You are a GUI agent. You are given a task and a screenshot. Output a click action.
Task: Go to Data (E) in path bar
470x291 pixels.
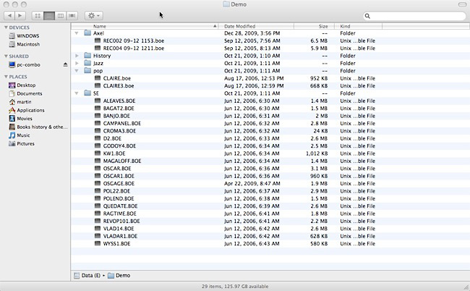(x=90, y=275)
